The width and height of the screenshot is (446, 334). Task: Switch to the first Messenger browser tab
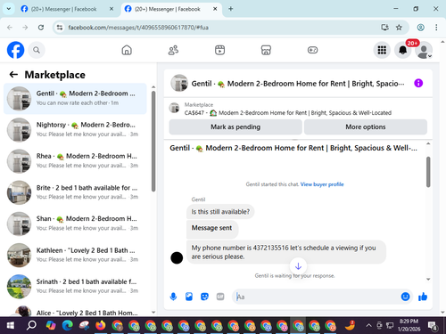tap(63, 9)
